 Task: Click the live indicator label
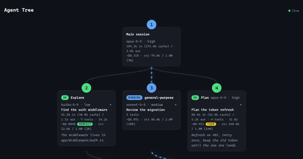tap(295, 11)
